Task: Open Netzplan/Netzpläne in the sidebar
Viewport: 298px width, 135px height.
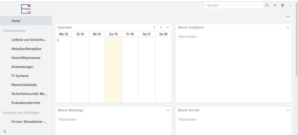Action: click(x=26, y=49)
